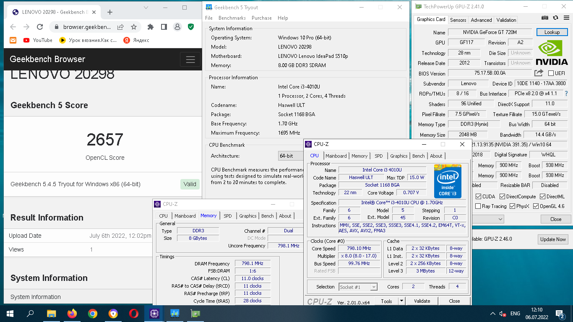Click the Lookup button in GPU-Z
The image size is (573, 322).
[552, 32]
